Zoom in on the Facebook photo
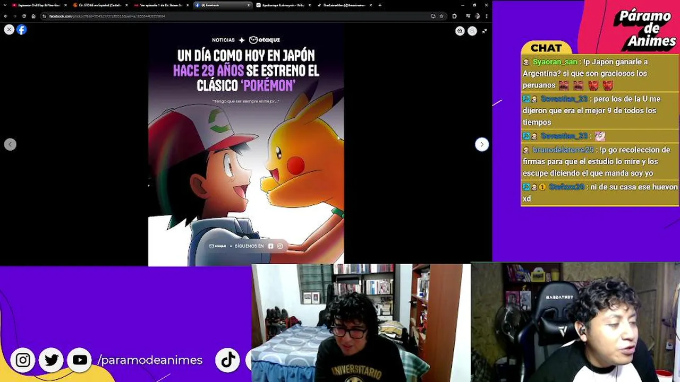Image resolution: width=680 pixels, height=382 pixels. [460, 31]
